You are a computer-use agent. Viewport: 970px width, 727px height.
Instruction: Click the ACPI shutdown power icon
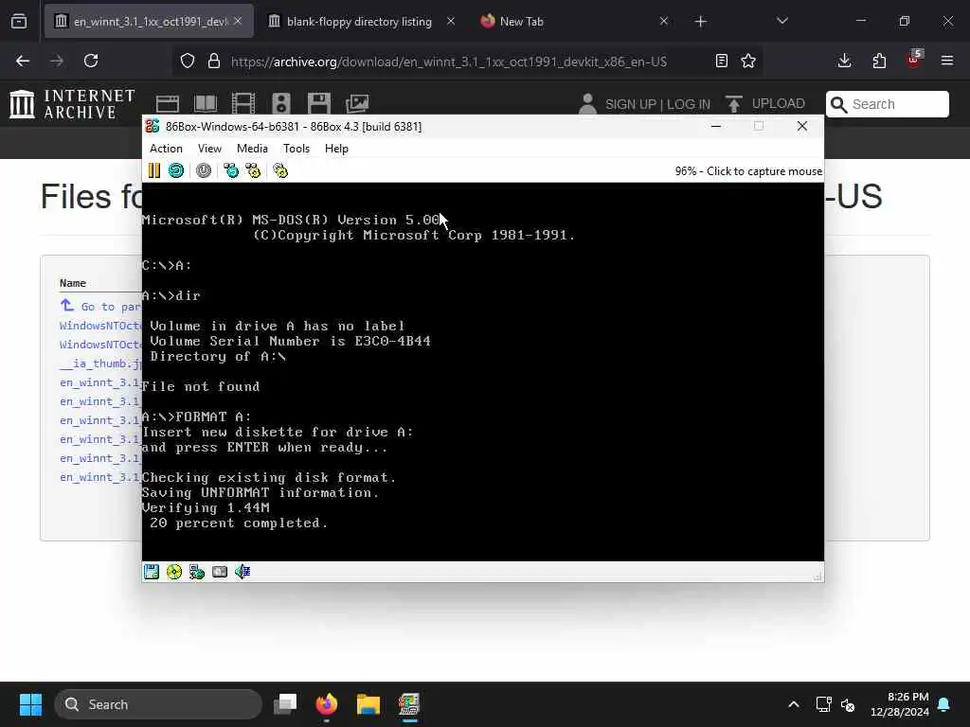[204, 170]
